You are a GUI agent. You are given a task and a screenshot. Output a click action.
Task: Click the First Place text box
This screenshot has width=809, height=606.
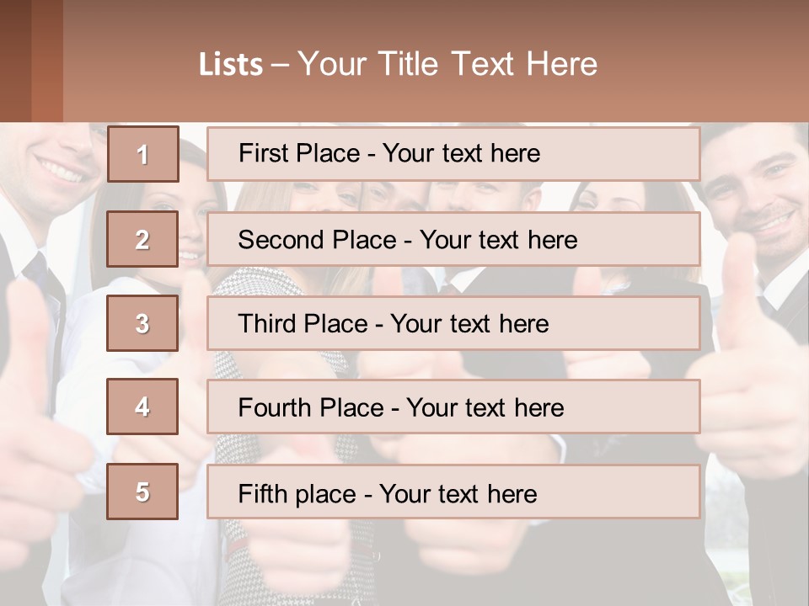pos(453,154)
